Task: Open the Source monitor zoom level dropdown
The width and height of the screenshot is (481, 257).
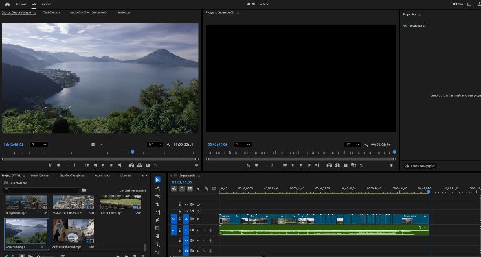Action: [x=38, y=145]
